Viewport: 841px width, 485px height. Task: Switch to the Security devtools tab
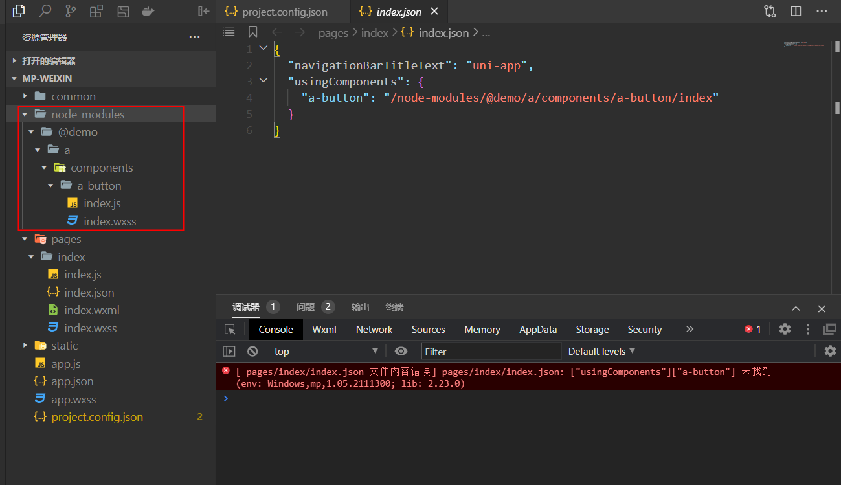coord(645,329)
